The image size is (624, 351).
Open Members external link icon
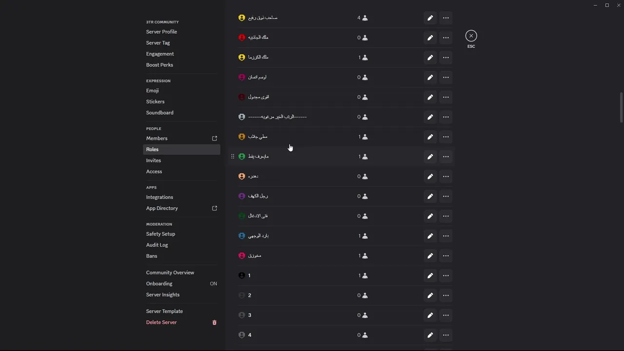click(214, 138)
